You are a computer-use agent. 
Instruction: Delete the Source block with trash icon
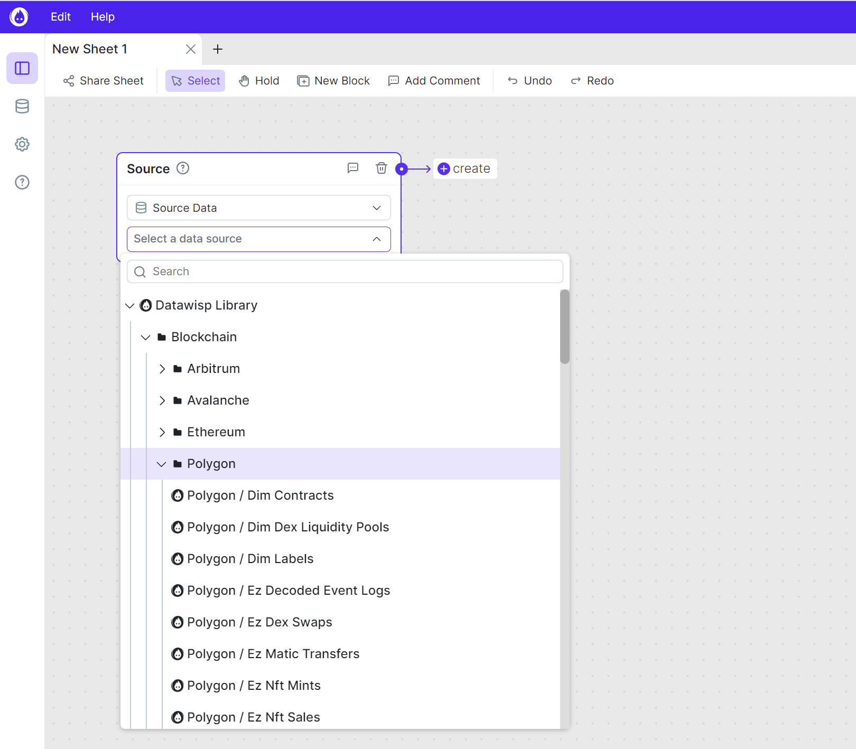382,168
